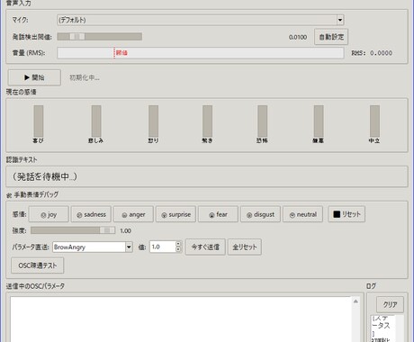Click the red 閾値 threshold marker
This screenshot has height=342, width=414.
(121, 53)
